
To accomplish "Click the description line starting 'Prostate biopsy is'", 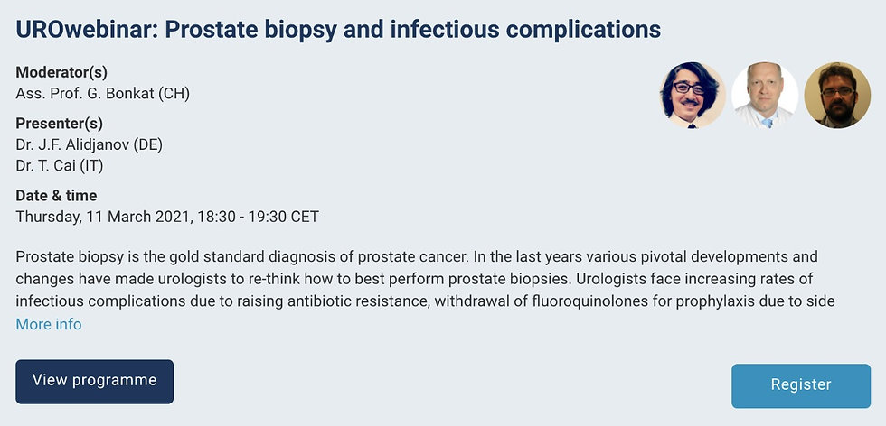I will pyautogui.click(x=417, y=256).
